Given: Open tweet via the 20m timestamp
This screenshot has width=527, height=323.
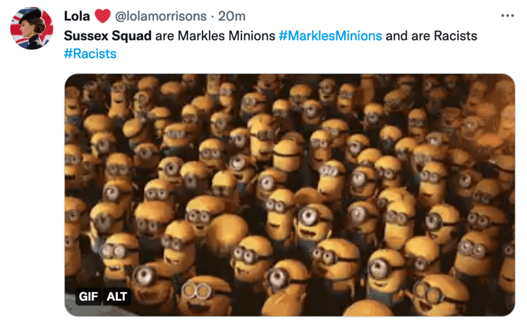Looking at the screenshot, I should coord(232,16).
